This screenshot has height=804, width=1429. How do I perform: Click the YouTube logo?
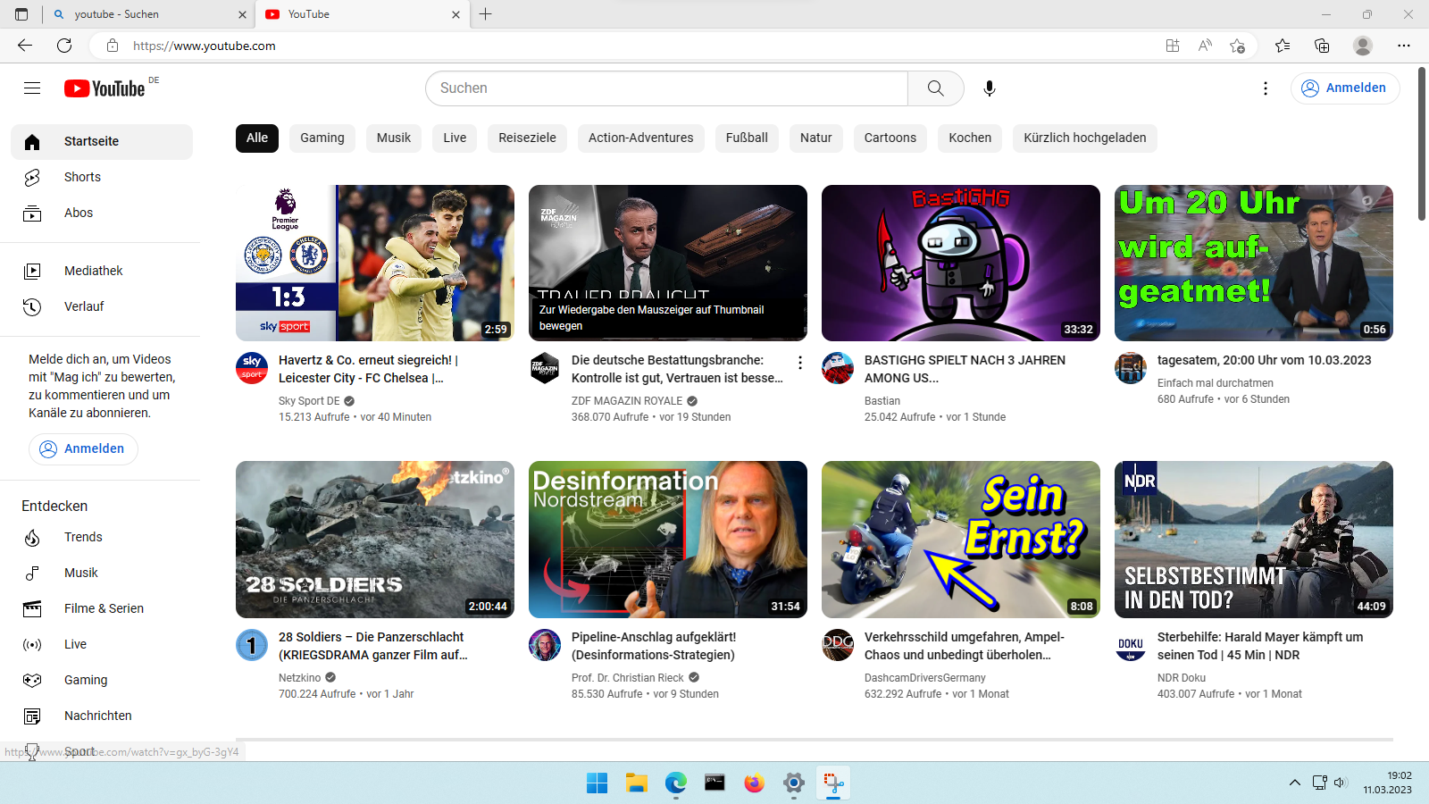click(104, 88)
